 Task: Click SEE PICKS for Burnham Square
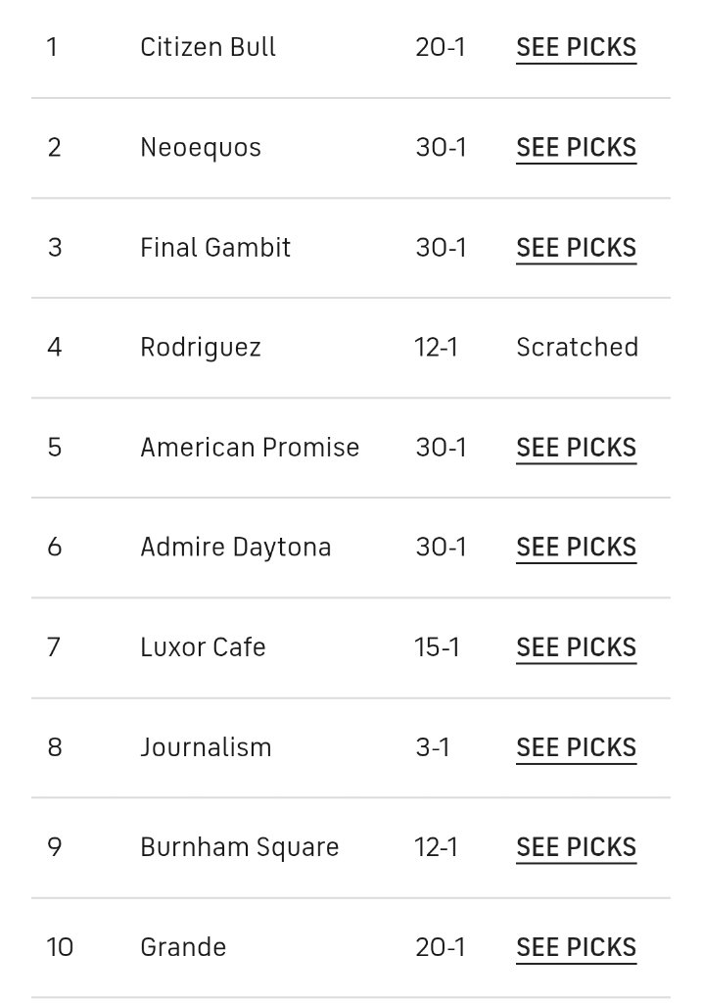[x=576, y=846]
